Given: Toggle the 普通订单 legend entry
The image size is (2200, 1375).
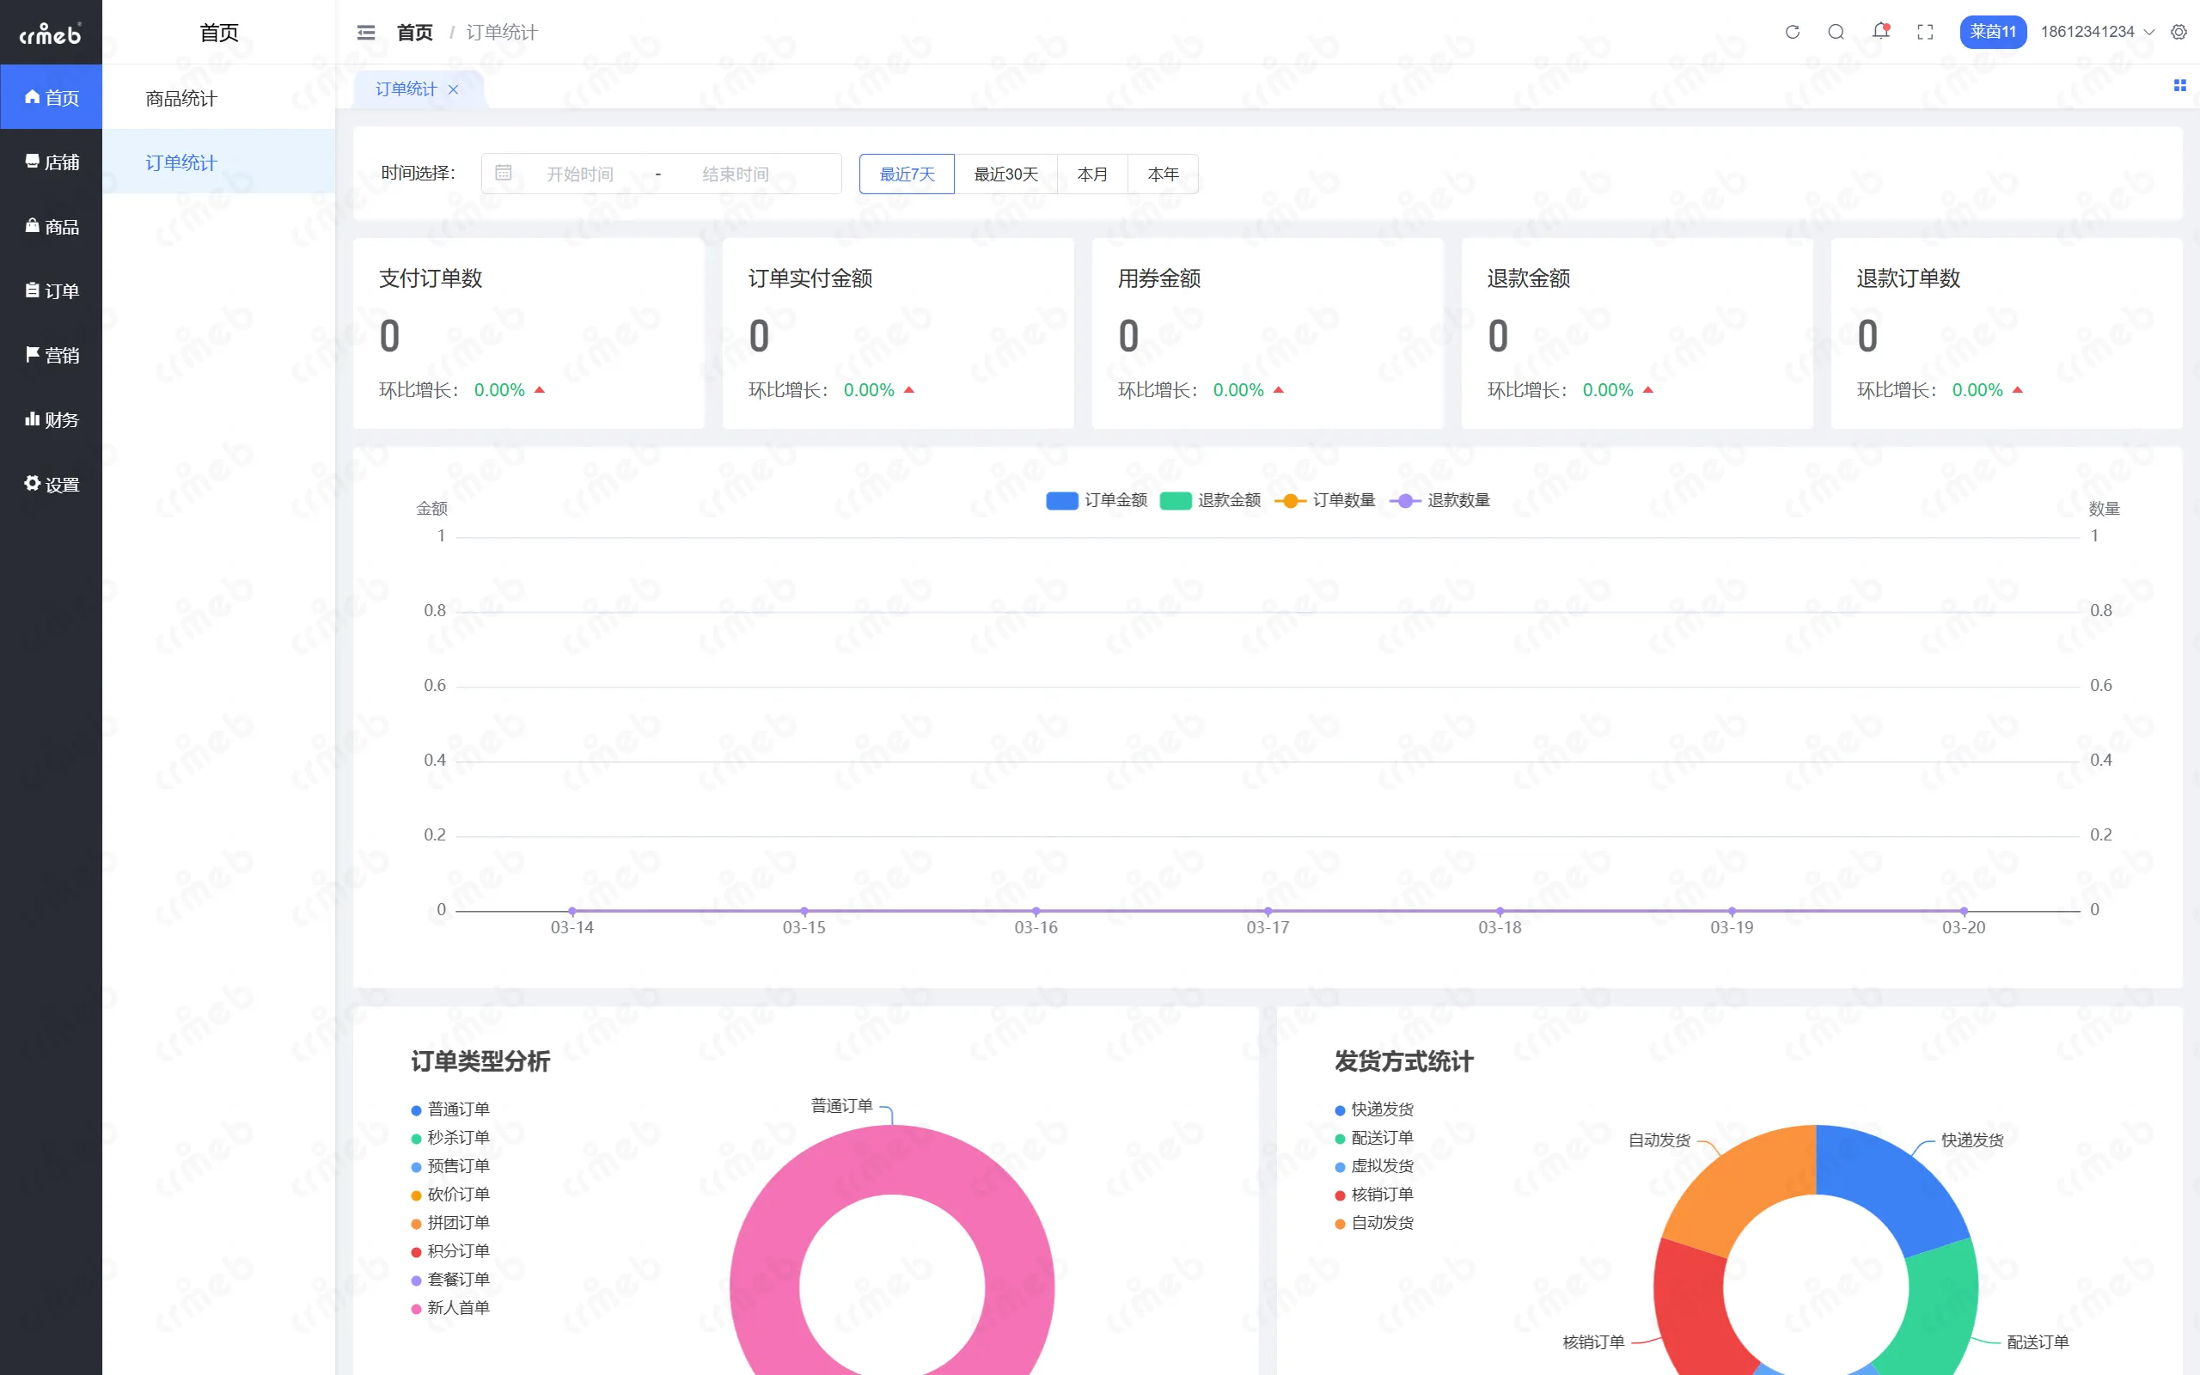Looking at the screenshot, I should tap(450, 1109).
